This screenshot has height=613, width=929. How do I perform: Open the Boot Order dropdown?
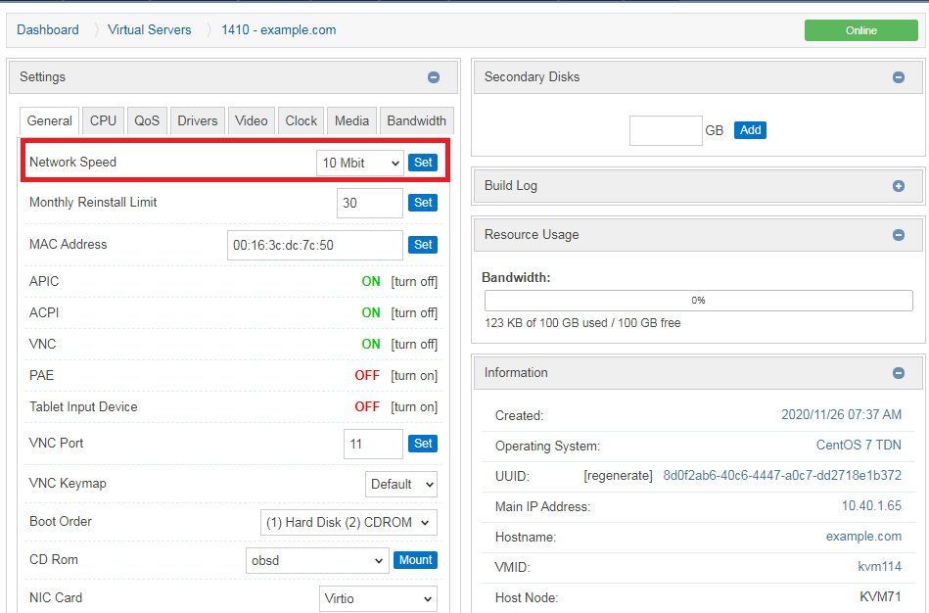348,523
